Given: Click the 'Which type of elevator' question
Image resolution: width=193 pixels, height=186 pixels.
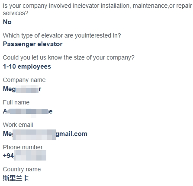Looking at the screenshot, I should click(62, 35).
